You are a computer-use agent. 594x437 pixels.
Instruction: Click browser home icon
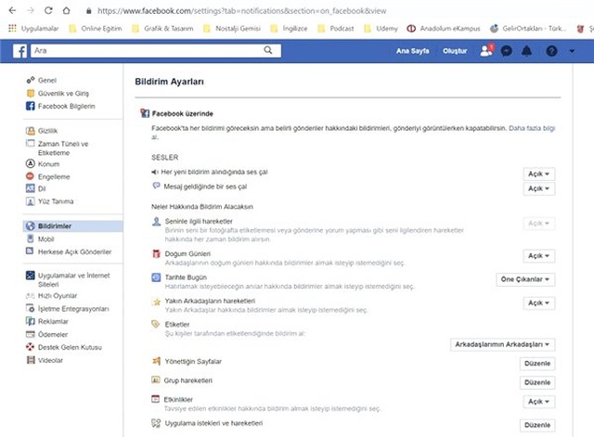tap(66, 10)
